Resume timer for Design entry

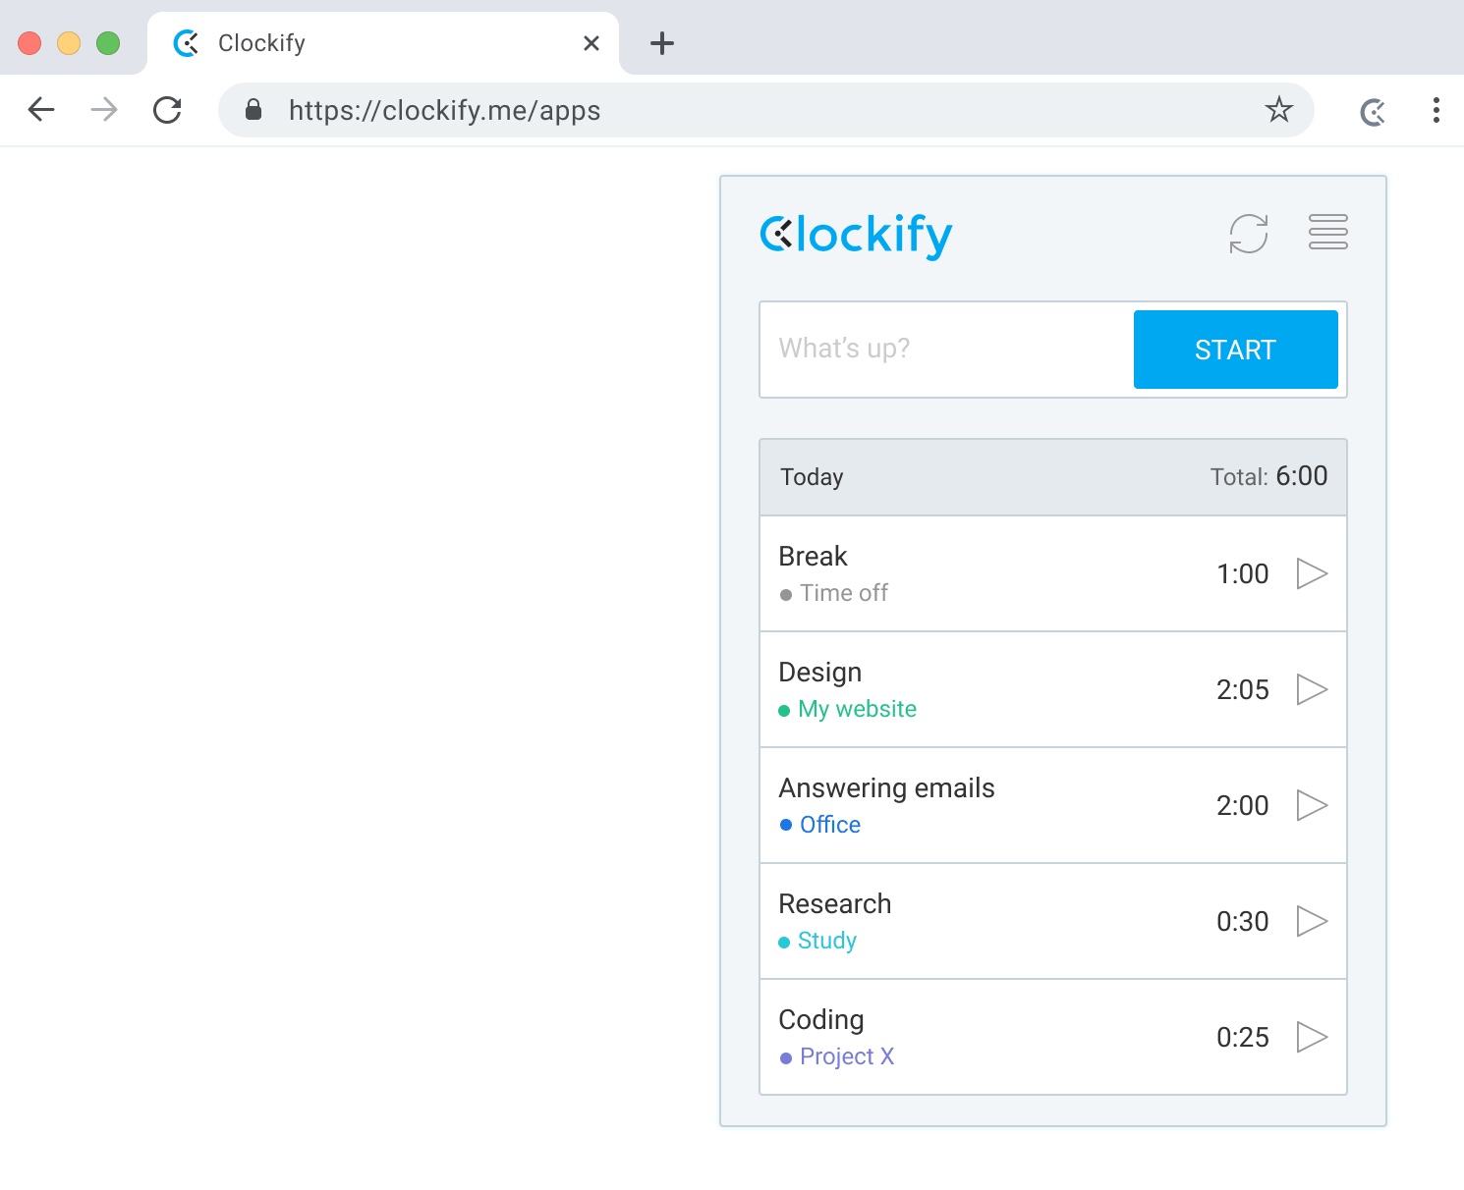pyautogui.click(x=1312, y=689)
